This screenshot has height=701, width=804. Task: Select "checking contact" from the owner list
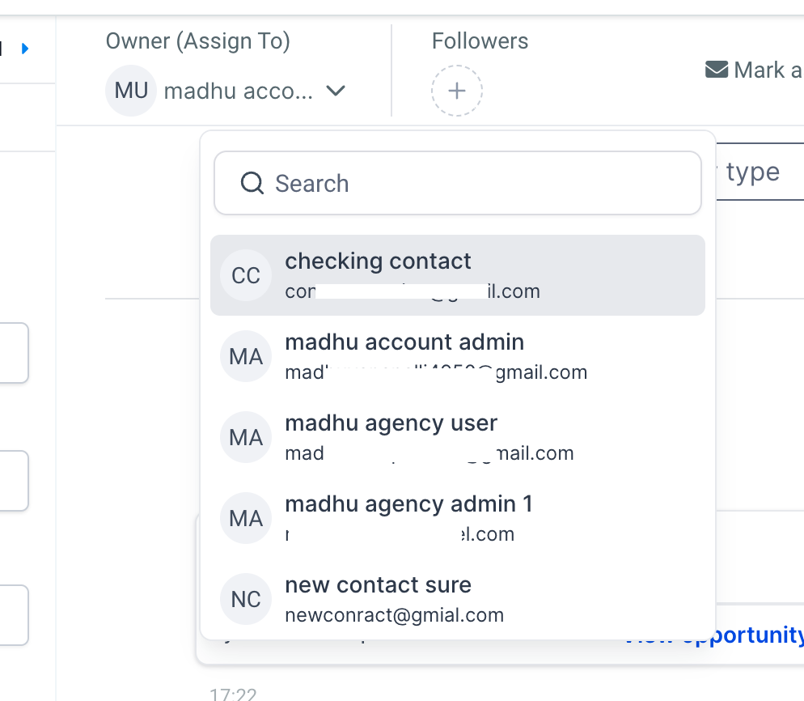(378, 261)
